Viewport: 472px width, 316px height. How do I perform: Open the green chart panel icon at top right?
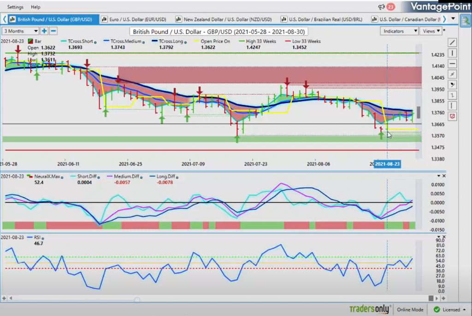466,20
